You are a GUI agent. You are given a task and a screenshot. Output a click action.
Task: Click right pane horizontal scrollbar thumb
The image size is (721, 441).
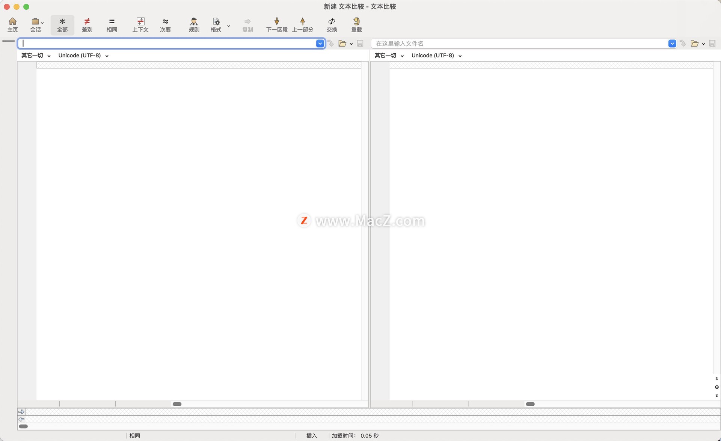click(x=530, y=404)
